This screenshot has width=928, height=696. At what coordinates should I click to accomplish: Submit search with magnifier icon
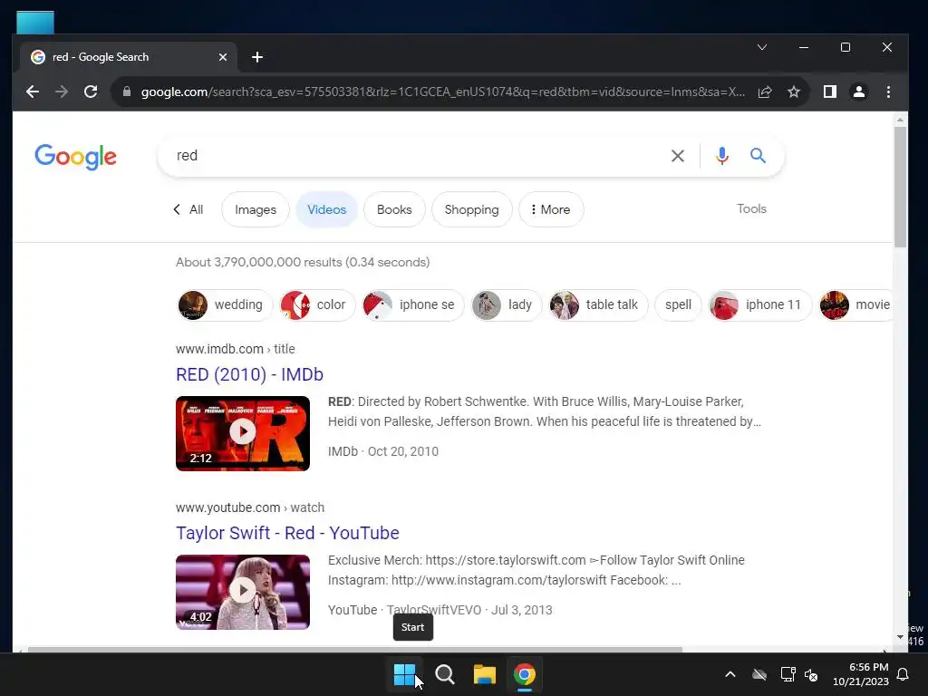759,156
